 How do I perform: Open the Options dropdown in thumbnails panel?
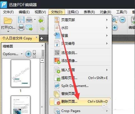click(13, 54)
